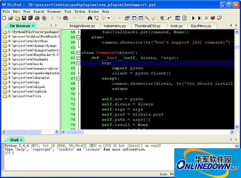
Task: Go back with the yellow left arrow
Action: pos(103,18)
